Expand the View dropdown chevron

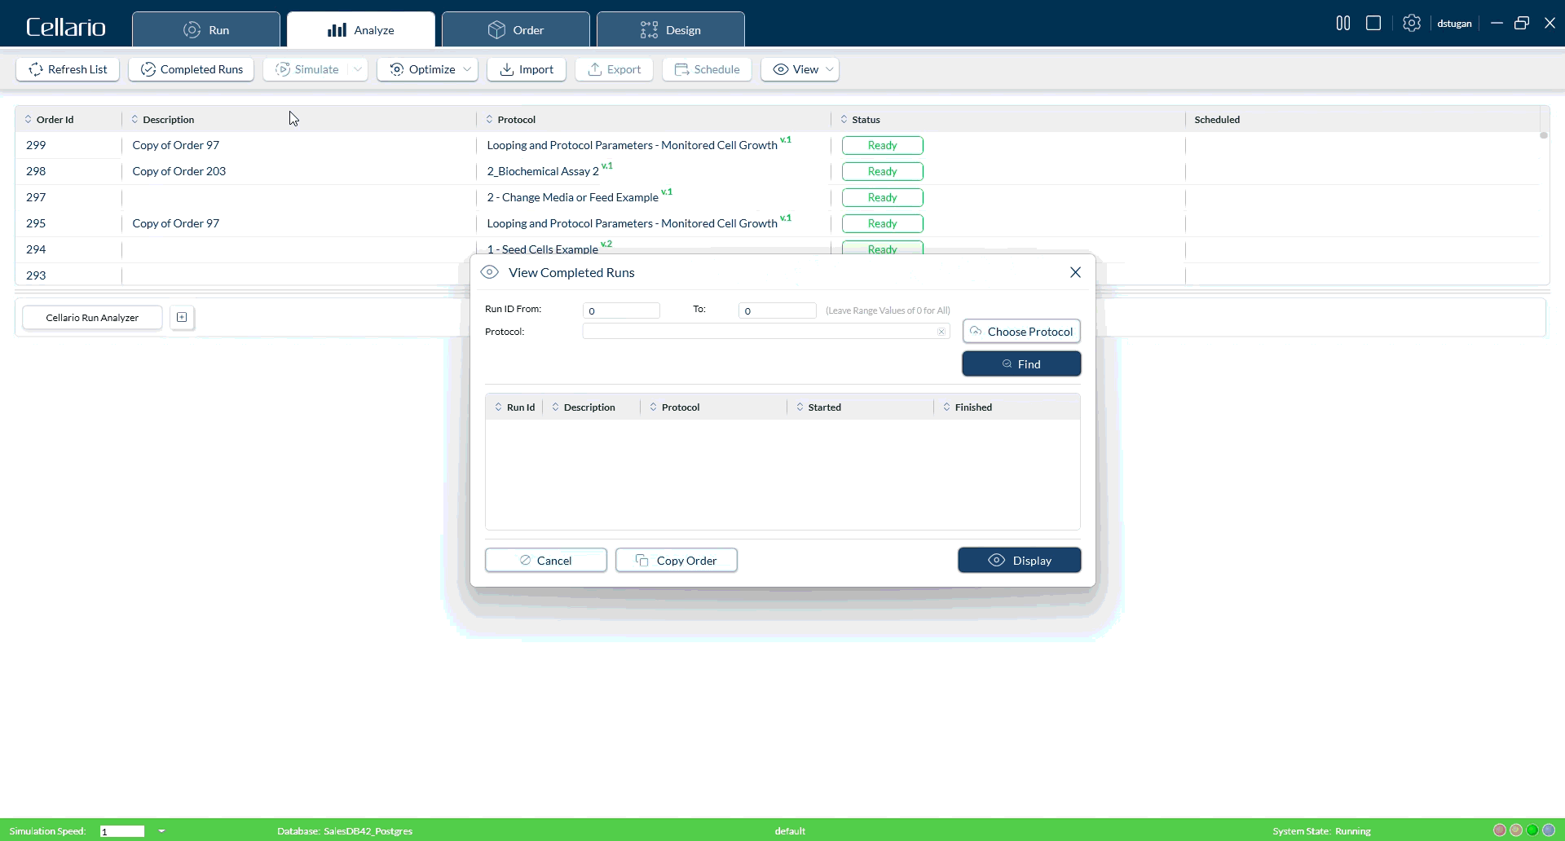(x=830, y=69)
